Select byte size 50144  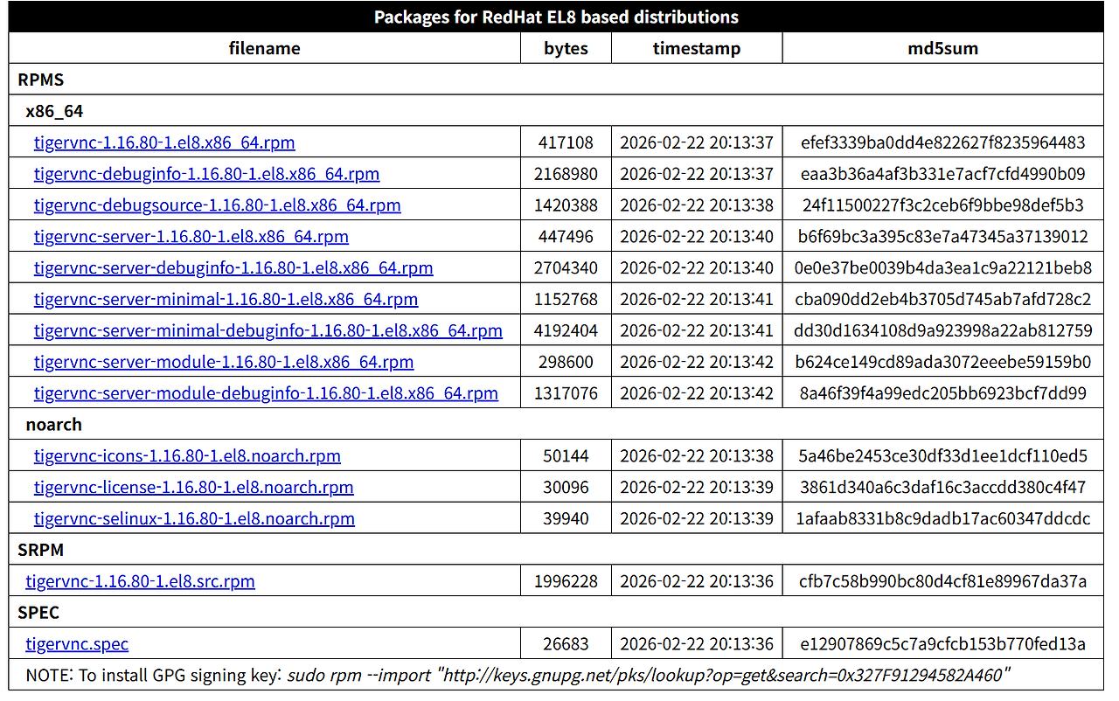(x=566, y=456)
